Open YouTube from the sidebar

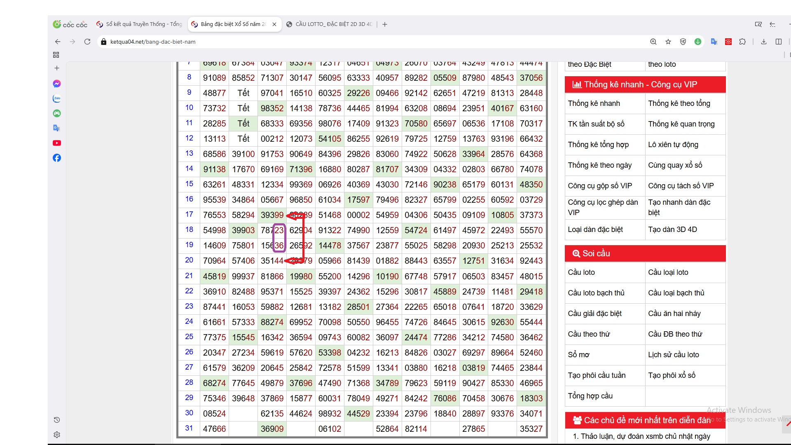(x=57, y=143)
